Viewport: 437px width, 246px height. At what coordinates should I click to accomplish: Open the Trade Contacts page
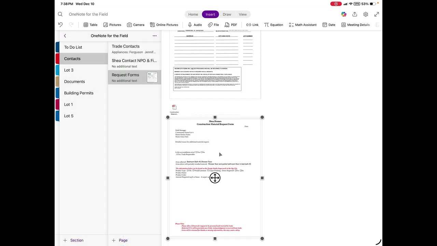(x=135, y=49)
